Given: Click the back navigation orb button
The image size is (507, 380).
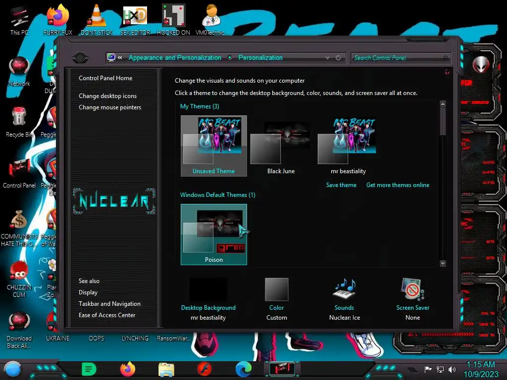Looking at the screenshot, I should pos(80,58).
